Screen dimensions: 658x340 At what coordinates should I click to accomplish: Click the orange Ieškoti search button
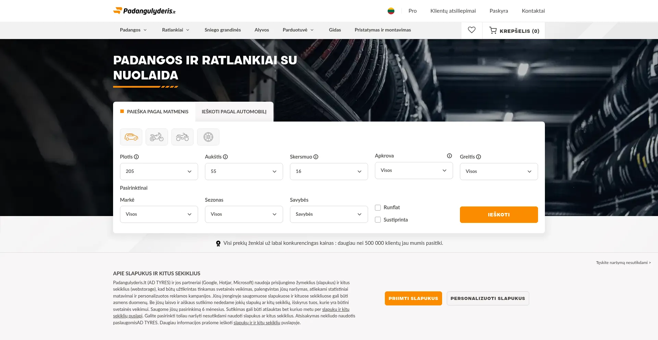click(499, 215)
